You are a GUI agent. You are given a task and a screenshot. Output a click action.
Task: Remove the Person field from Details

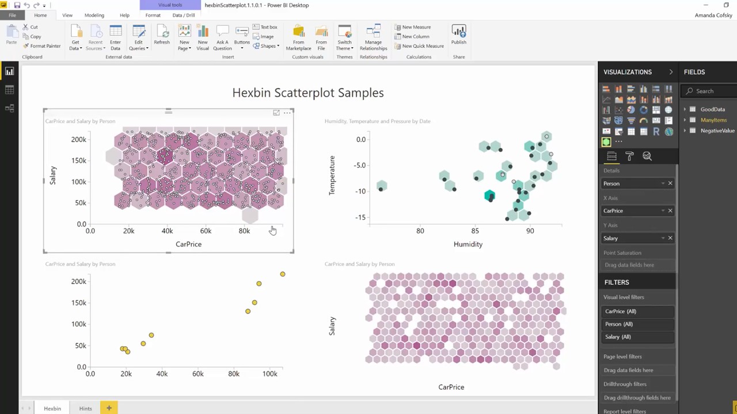(x=670, y=183)
